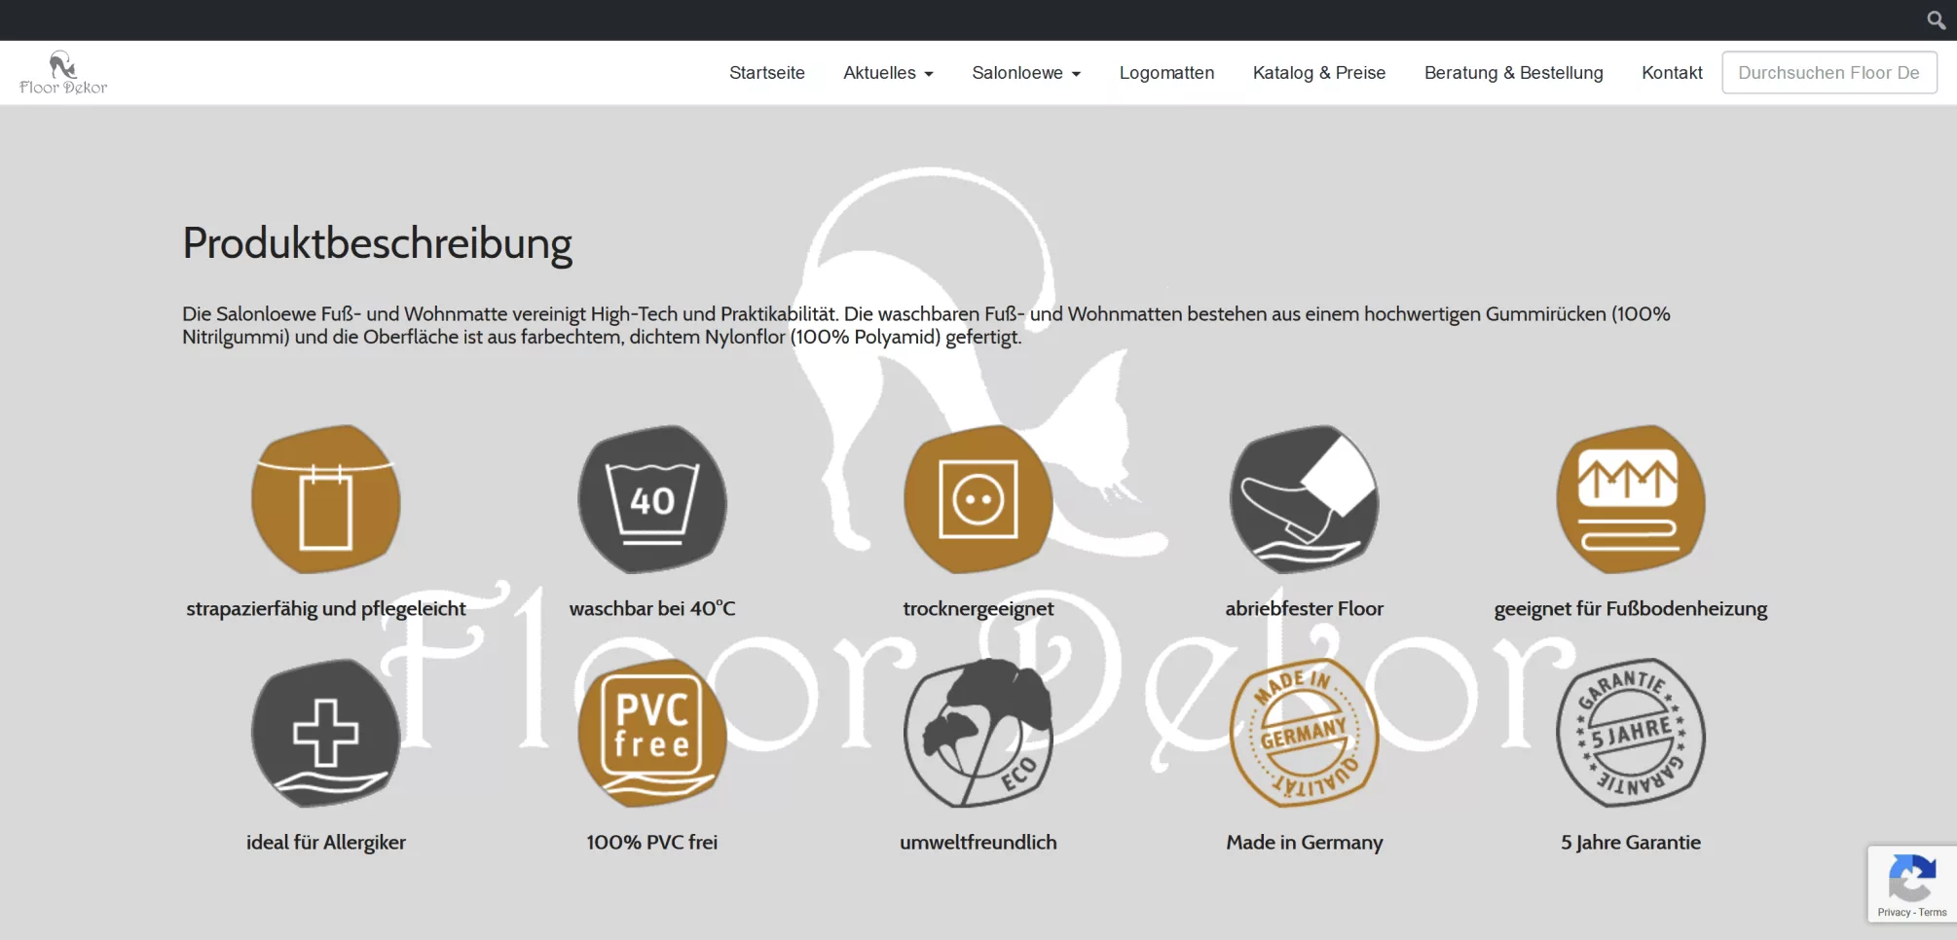The width and height of the screenshot is (1957, 940).
Task: Click the trocknergeeignet dryer icon
Action: 978,499
